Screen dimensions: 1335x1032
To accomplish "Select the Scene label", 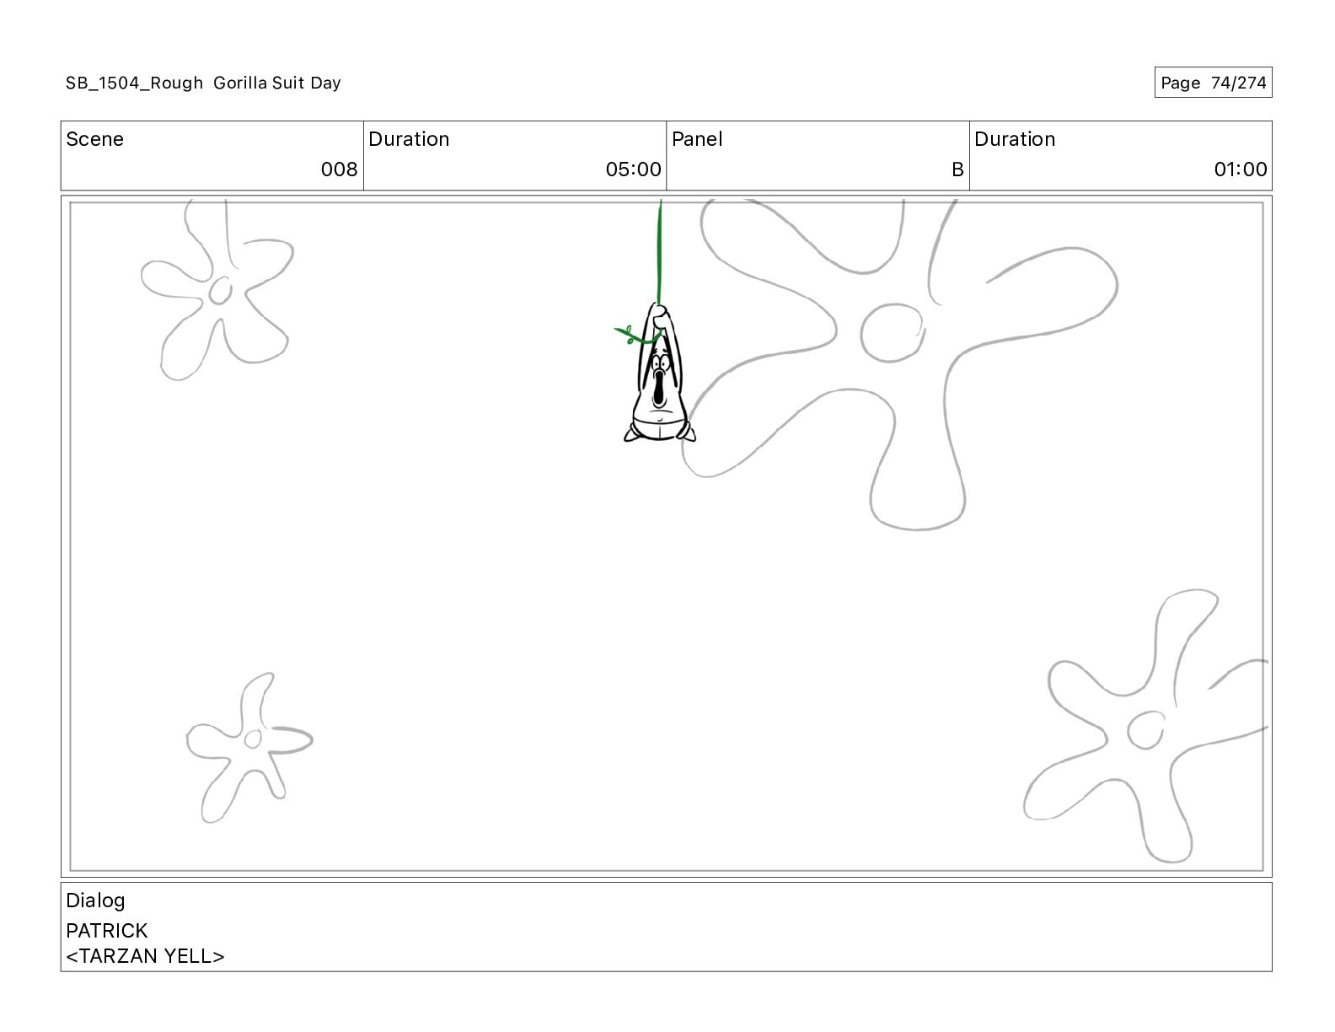I will (x=94, y=139).
